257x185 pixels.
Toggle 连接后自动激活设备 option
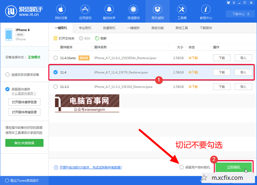point(7,75)
